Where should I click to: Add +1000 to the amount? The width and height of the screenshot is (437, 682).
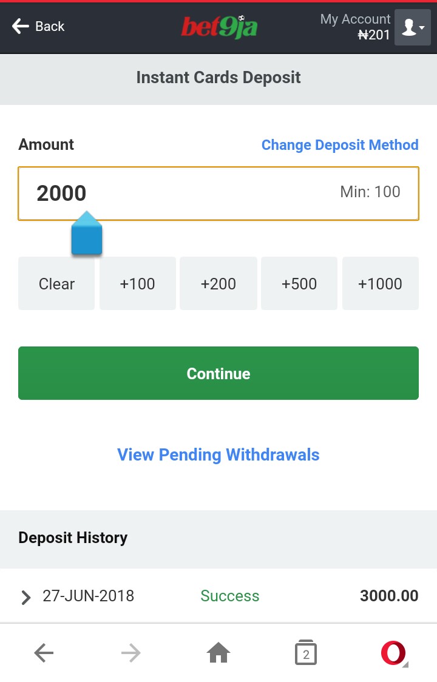[x=380, y=283]
